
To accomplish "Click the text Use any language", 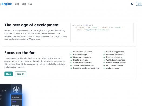I will (x=114, y=57).
